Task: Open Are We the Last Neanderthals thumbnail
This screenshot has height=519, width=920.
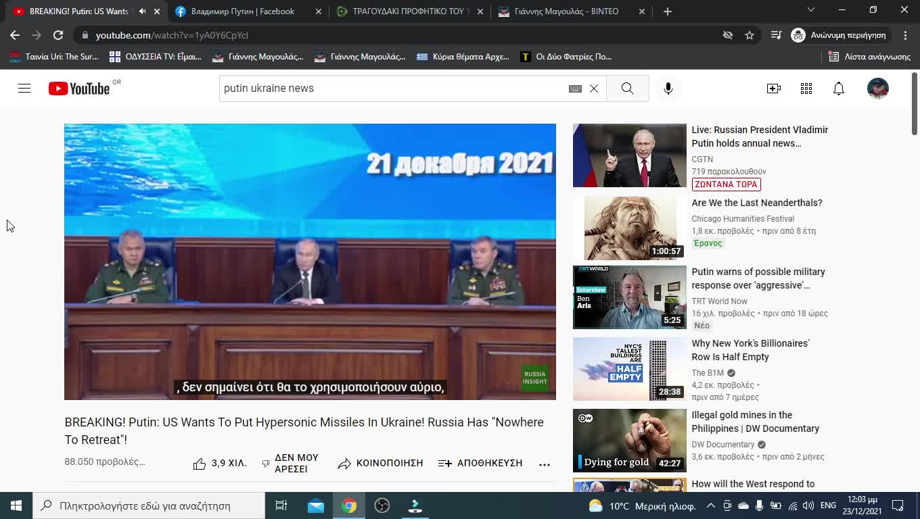Action: coord(629,228)
